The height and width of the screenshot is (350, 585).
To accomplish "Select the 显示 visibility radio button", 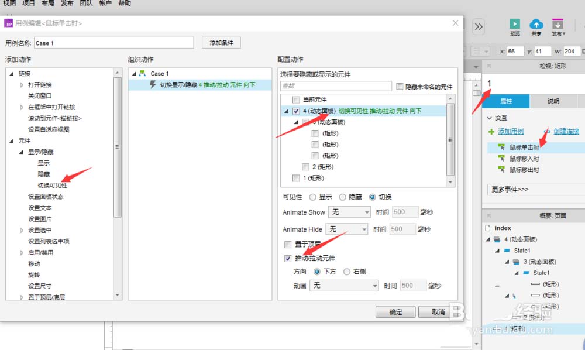I will [x=312, y=197].
